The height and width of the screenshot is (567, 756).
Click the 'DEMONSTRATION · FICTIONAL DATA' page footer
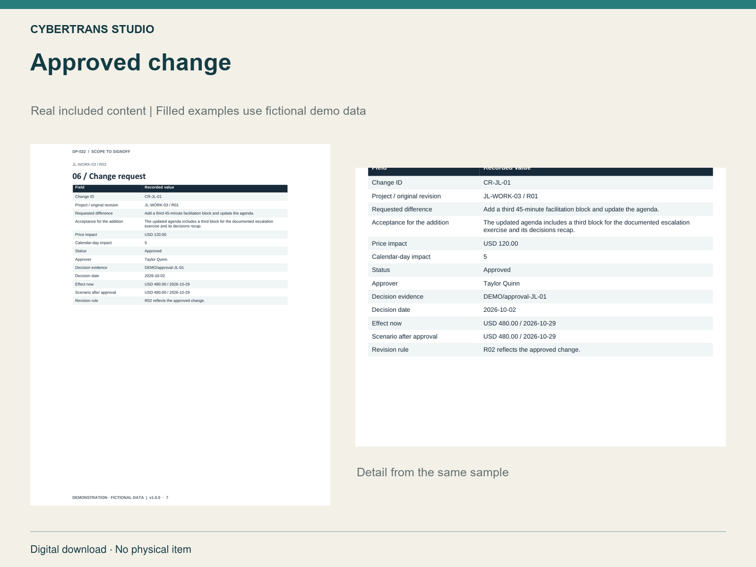[120, 498]
